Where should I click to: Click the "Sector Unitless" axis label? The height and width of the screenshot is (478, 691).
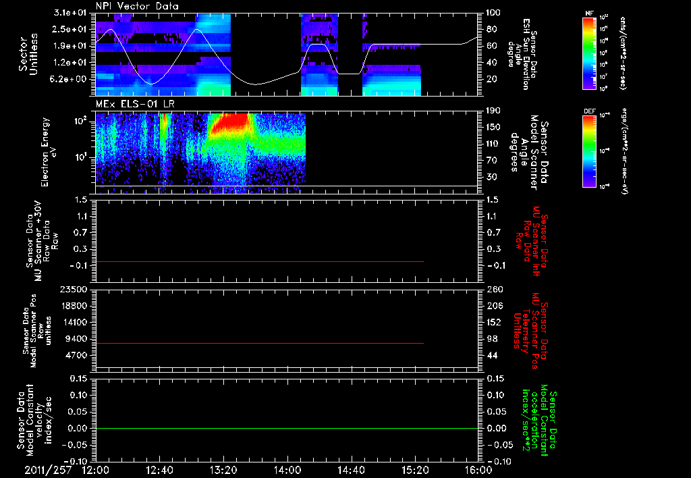click(28, 54)
